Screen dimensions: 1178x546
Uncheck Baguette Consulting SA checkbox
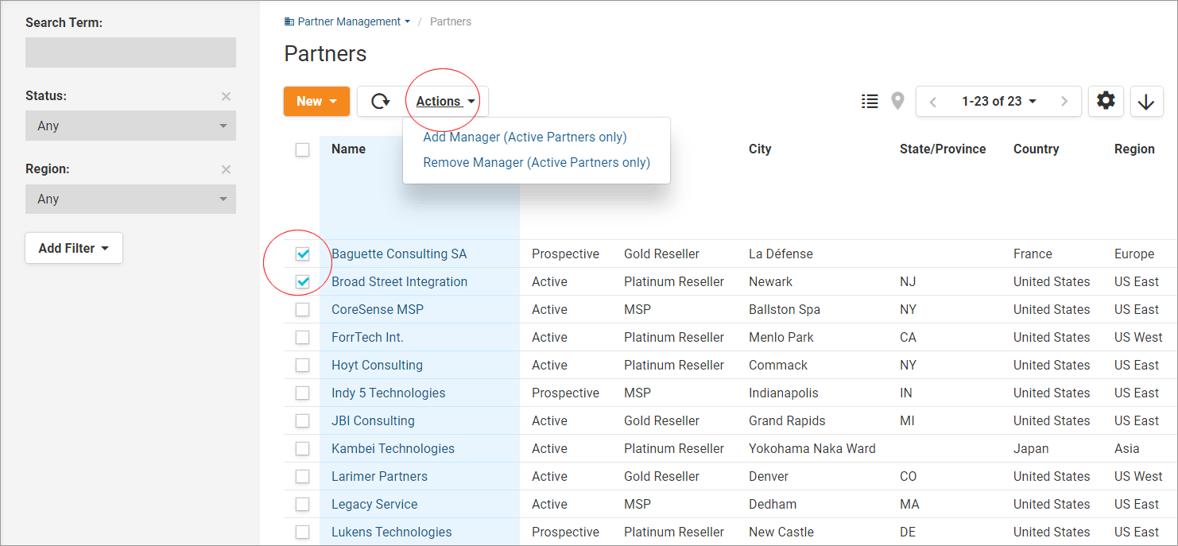302,254
